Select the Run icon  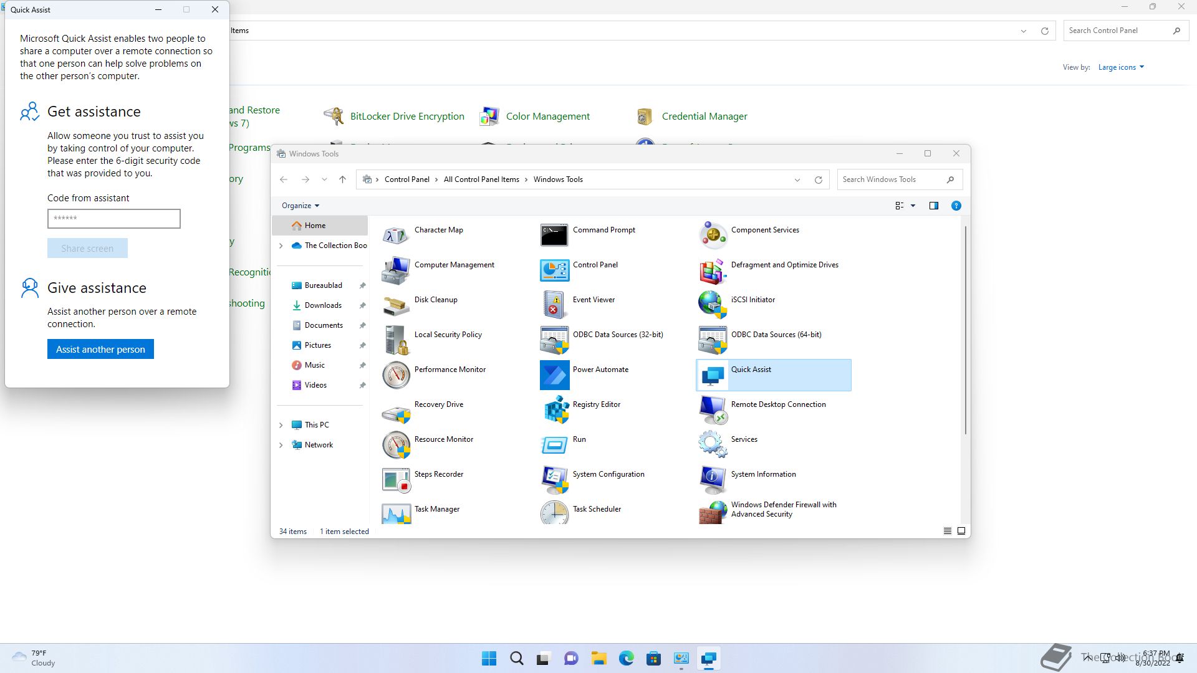554,445
